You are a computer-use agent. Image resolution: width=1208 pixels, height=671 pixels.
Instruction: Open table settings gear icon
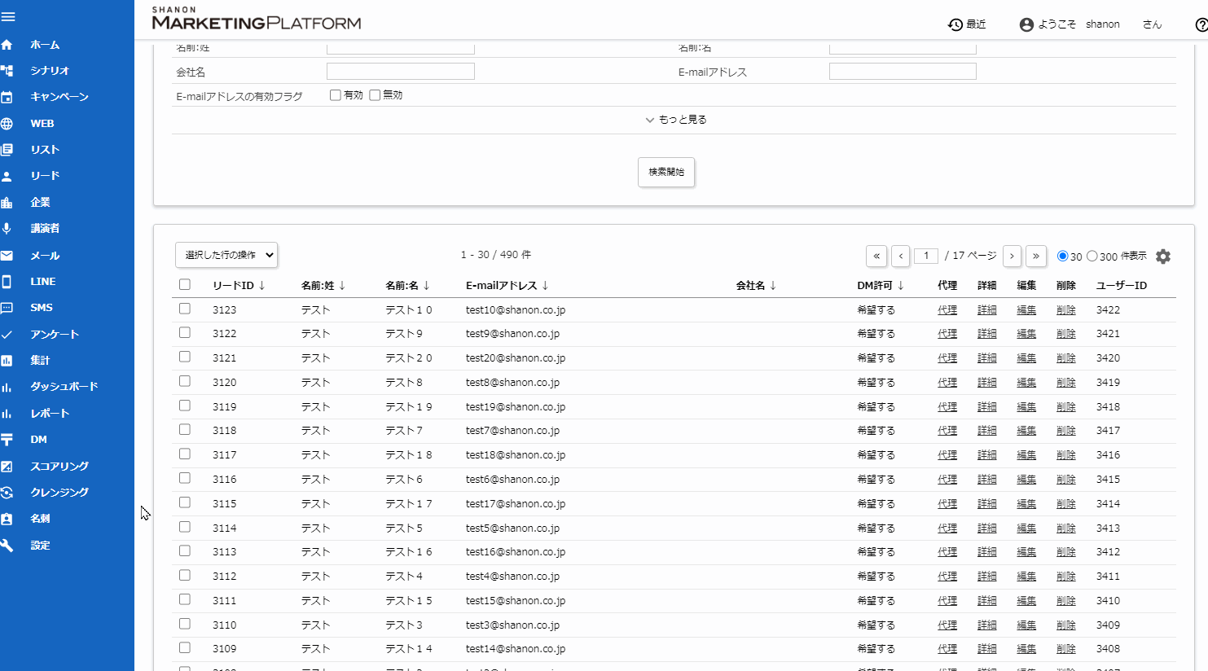click(x=1163, y=257)
